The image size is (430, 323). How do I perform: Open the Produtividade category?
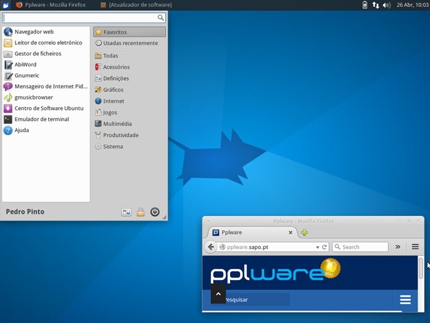(130, 135)
